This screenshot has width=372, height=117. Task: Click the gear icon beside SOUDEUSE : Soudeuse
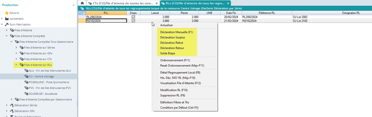click(26, 94)
